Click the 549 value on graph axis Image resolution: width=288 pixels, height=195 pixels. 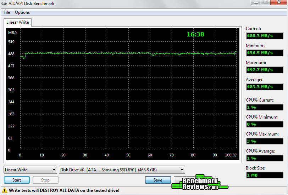click(11, 42)
